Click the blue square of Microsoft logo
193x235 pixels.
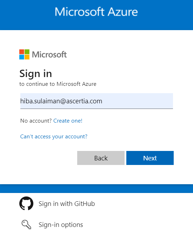(22, 57)
